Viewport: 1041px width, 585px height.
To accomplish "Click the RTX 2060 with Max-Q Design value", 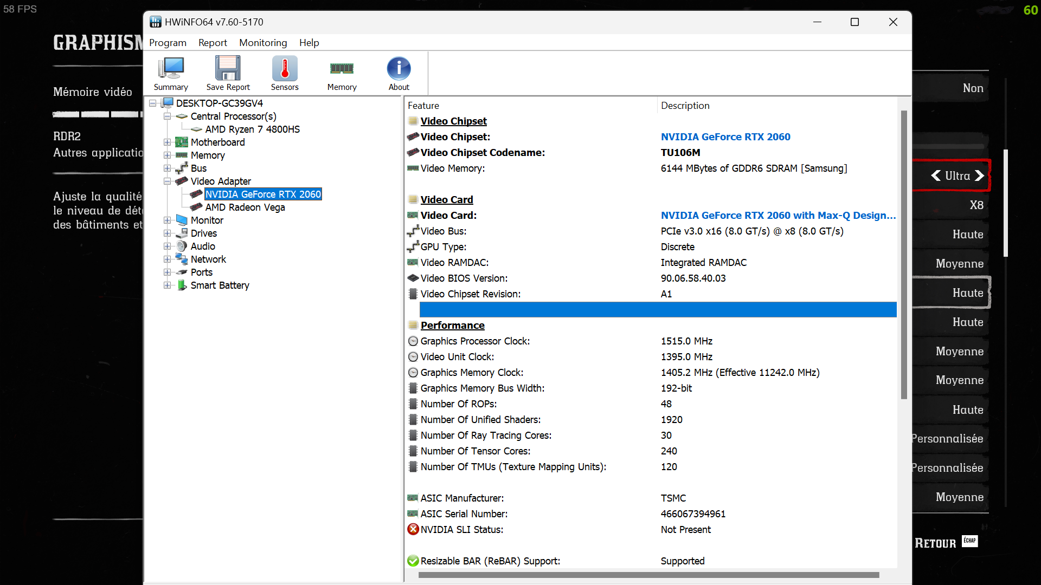I will pos(778,215).
